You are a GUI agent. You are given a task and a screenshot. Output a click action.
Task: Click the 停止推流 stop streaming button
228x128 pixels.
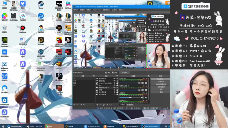160,79
